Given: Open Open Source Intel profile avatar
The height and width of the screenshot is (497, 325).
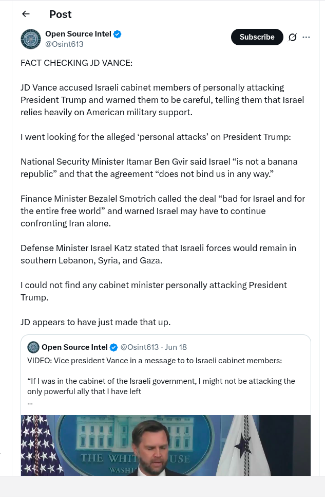Looking at the screenshot, I should pos(31,39).
